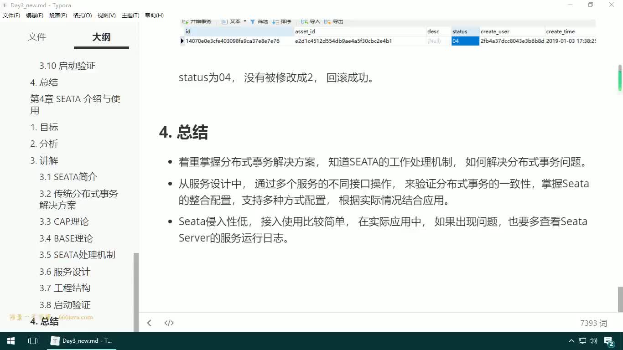Go to outline item 1. 目标
The image size is (623, 350).
[x=44, y=127]
